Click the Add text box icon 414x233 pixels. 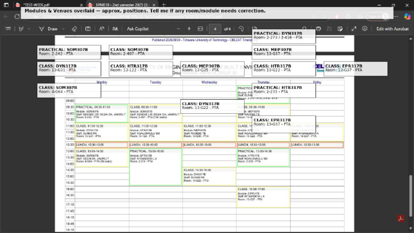point(88,29)
